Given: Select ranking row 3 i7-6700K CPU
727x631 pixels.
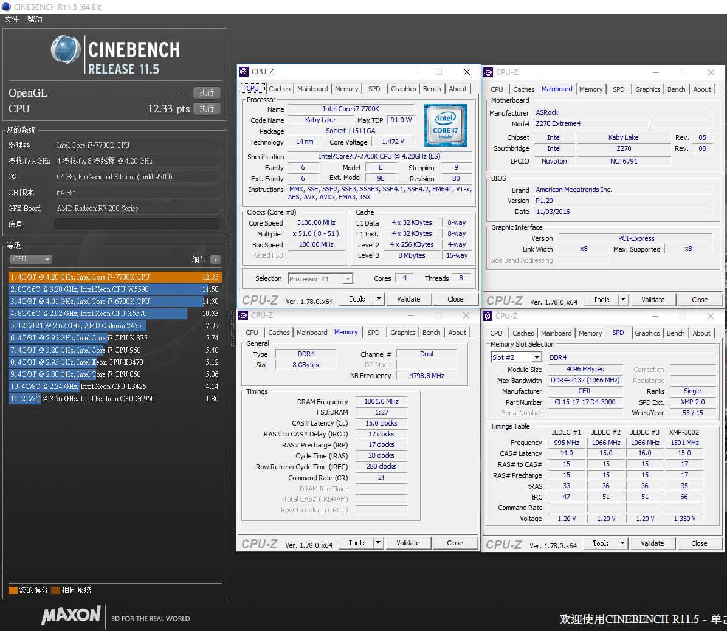Looking at the screenshot, I should (115, 301).
